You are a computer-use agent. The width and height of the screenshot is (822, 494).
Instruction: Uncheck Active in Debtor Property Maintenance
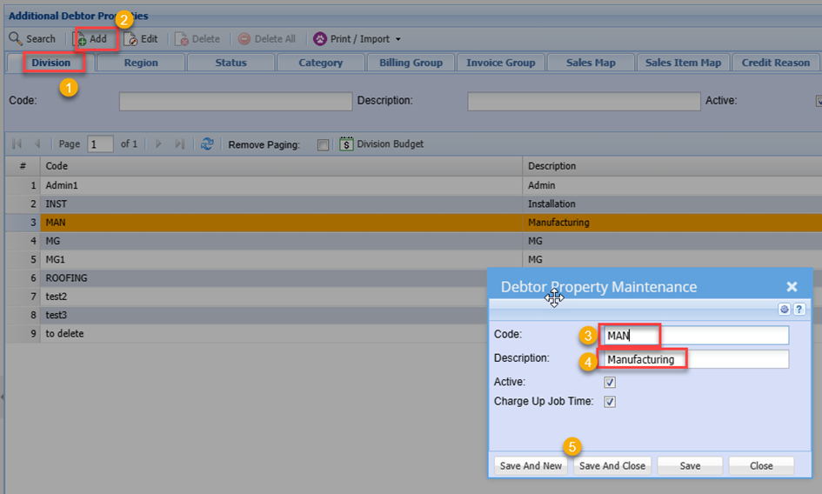610,382
